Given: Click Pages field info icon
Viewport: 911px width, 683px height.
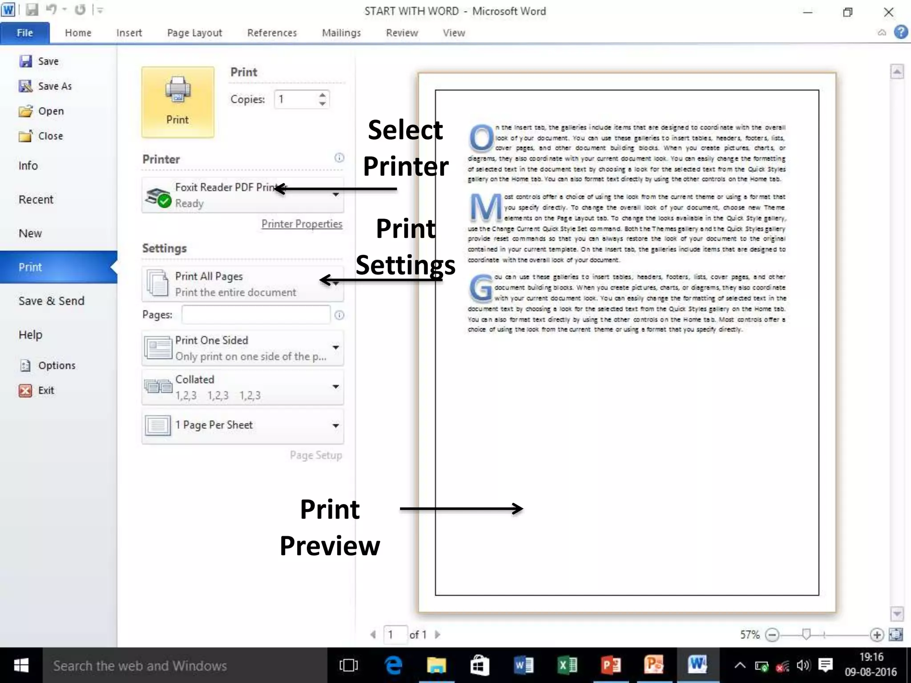Looking at the screenshot, I should [339, 315].
